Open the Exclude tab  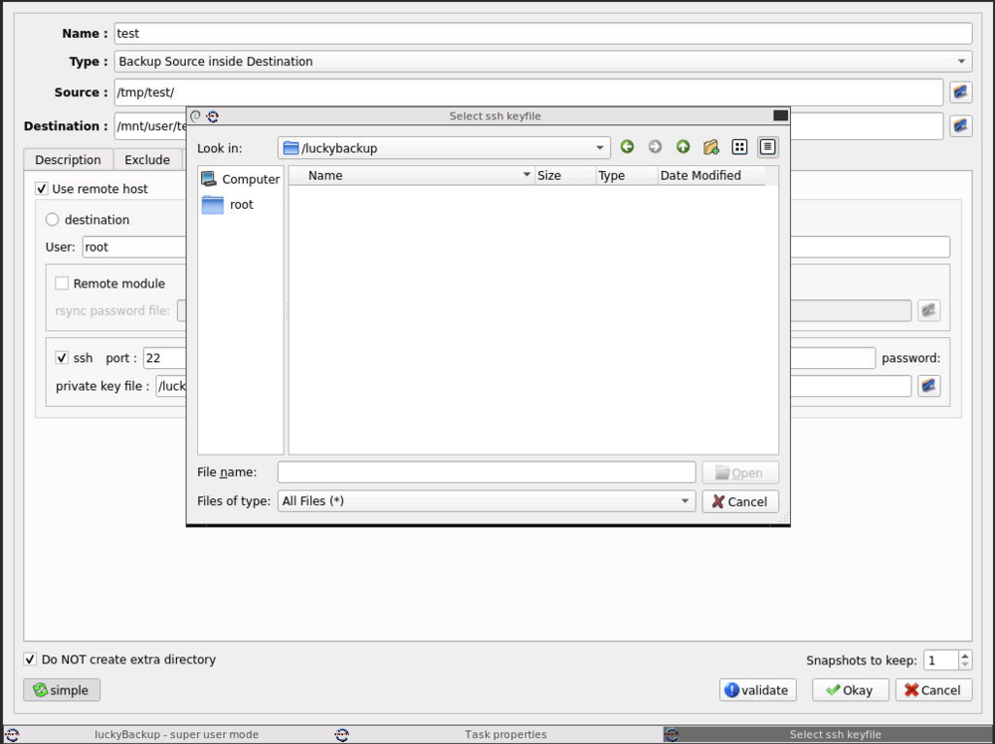tap(147, 160)
